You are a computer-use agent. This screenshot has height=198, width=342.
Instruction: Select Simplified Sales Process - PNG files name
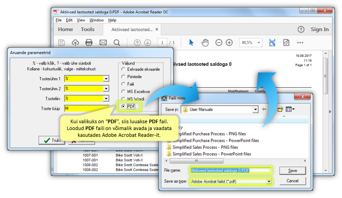pyautogui.click(x=205, y=147)
